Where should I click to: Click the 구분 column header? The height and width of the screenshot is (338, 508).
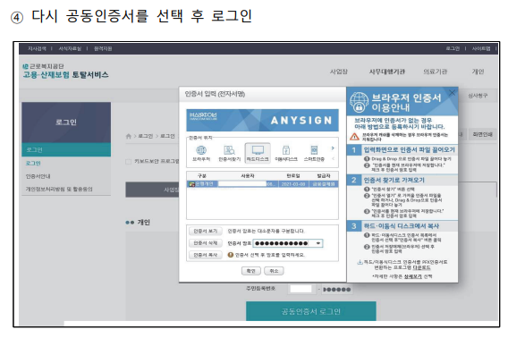[x=202, y=175]
